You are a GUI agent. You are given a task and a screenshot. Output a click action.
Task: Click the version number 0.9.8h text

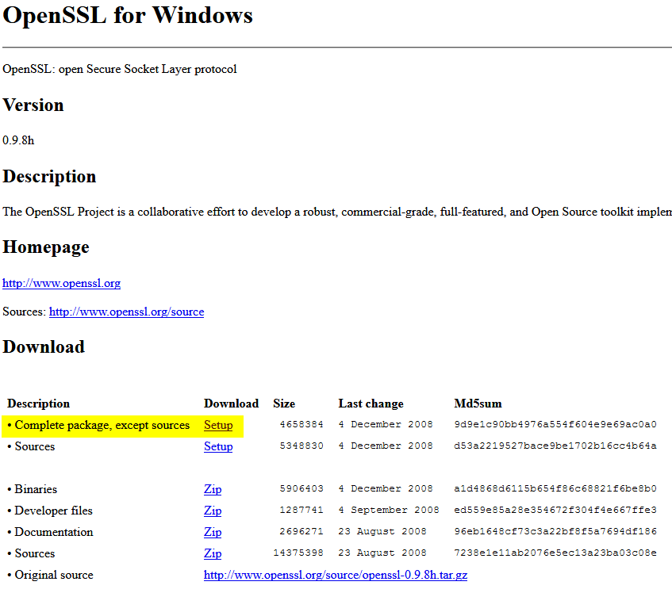click(x=18, y=140)
